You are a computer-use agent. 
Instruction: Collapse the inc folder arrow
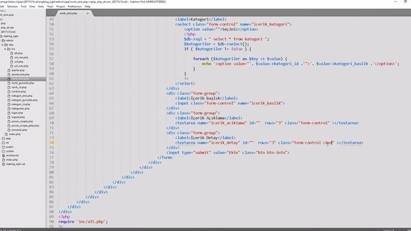tap(5, 49)
